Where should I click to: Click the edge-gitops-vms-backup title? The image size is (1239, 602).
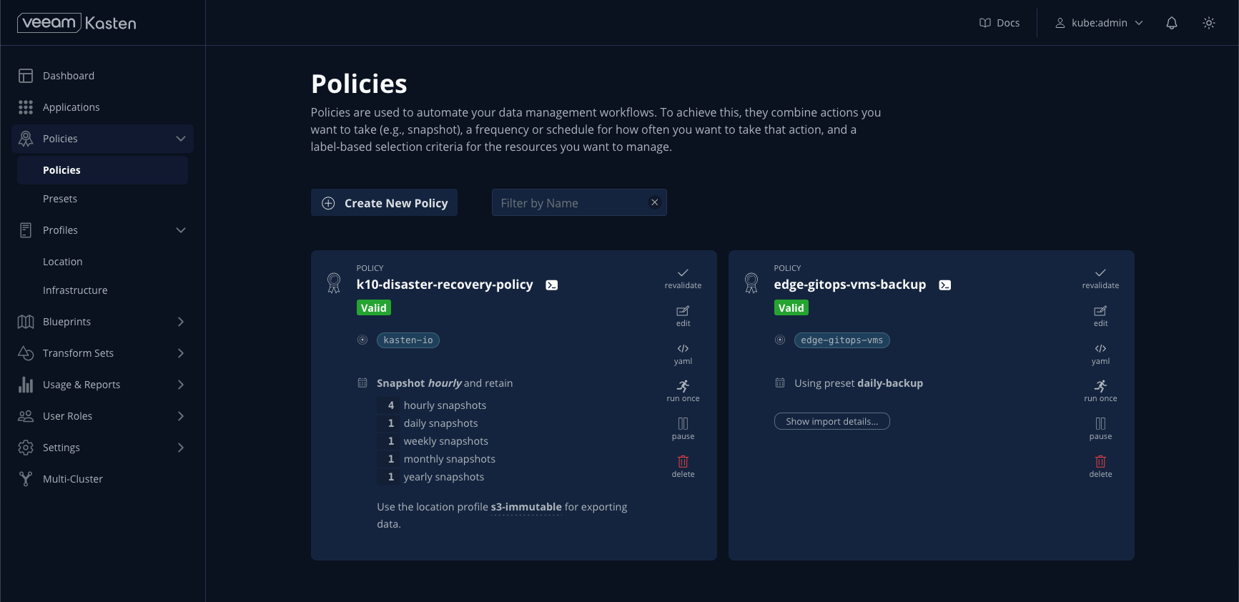(849, 285)
